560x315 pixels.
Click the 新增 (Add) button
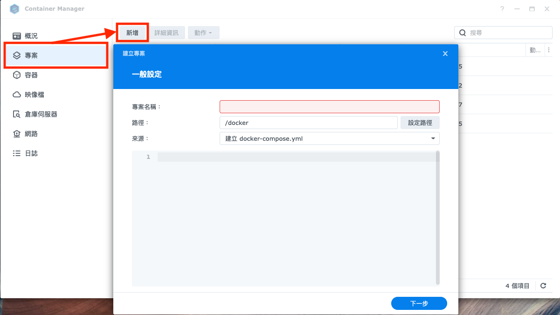pyautogui.click(x=132, y=33)
